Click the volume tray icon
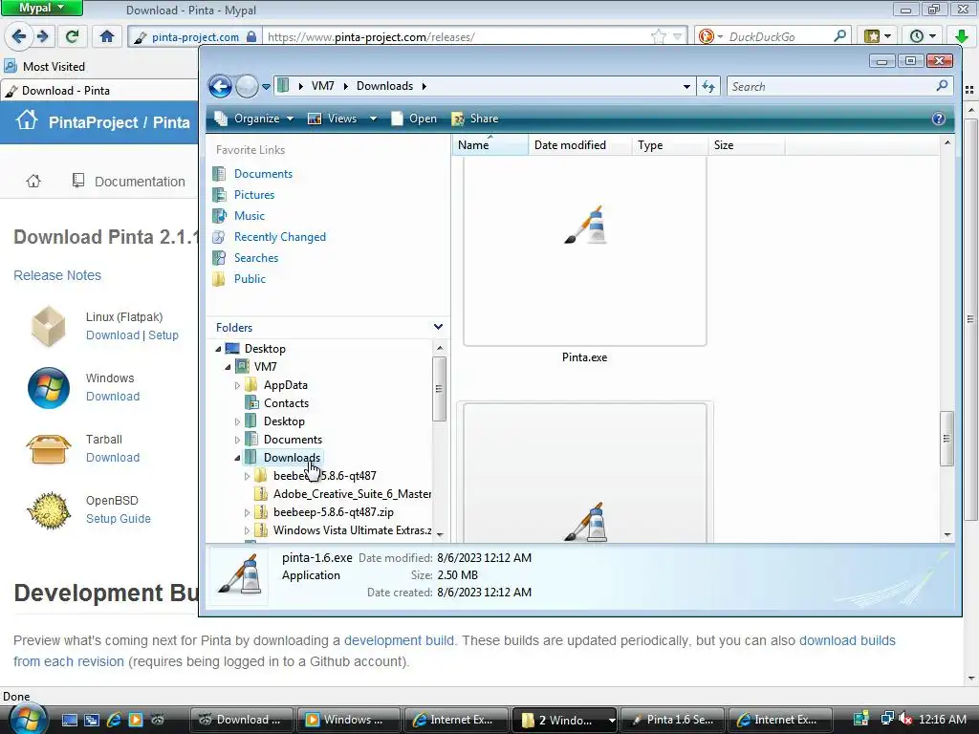 (905, 720)
